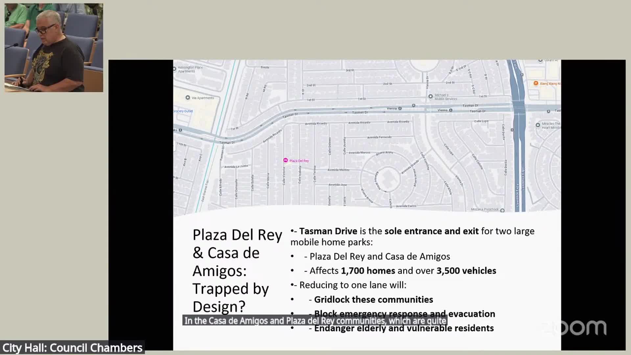Click the '3,500 vehicles' bold text
Viewport: 631px width, 355px height.
(466, 271)
